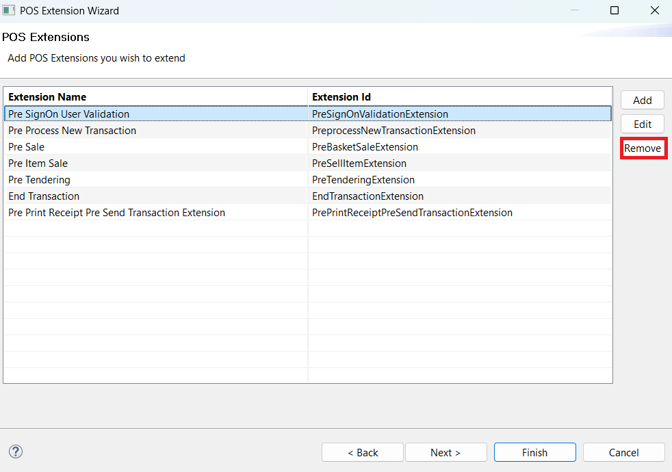
Task: Cancel the POS Extension Wizard
Action: [623, 452]
